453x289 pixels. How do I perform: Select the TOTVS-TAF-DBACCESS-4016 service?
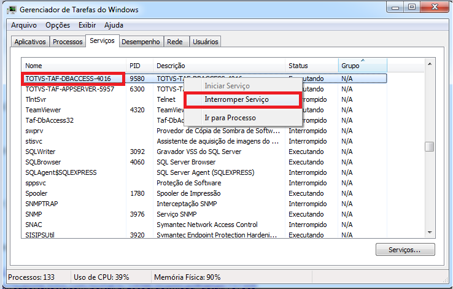pyautogui.click(x=68, y=79)
